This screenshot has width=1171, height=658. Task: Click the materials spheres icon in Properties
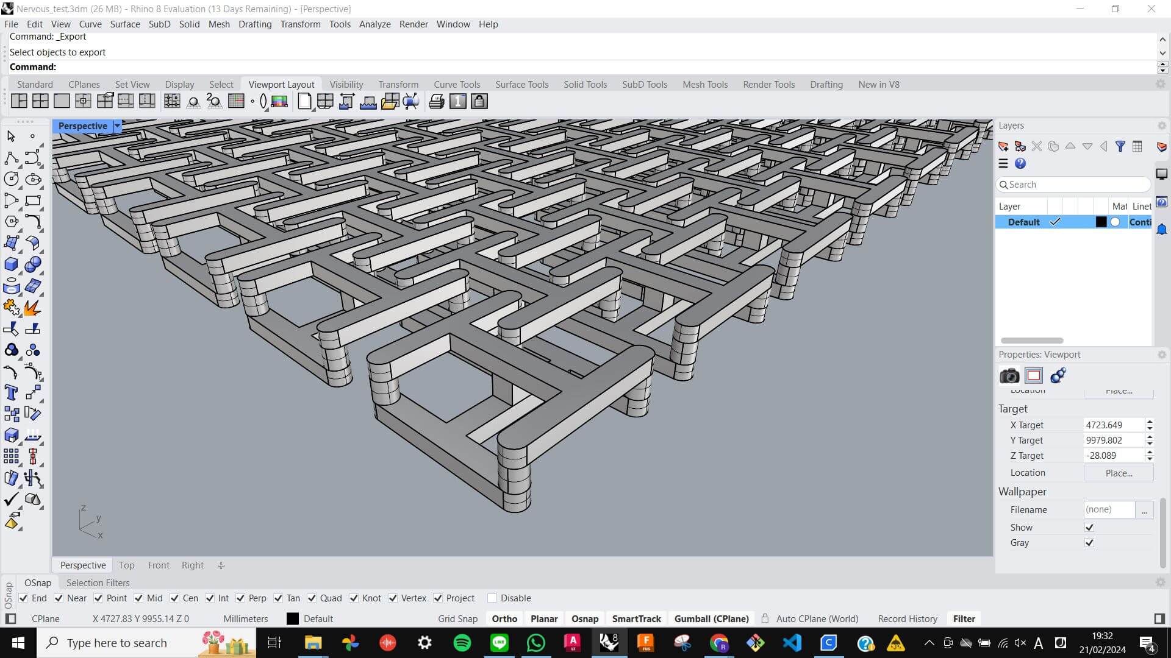(1058, 375)
